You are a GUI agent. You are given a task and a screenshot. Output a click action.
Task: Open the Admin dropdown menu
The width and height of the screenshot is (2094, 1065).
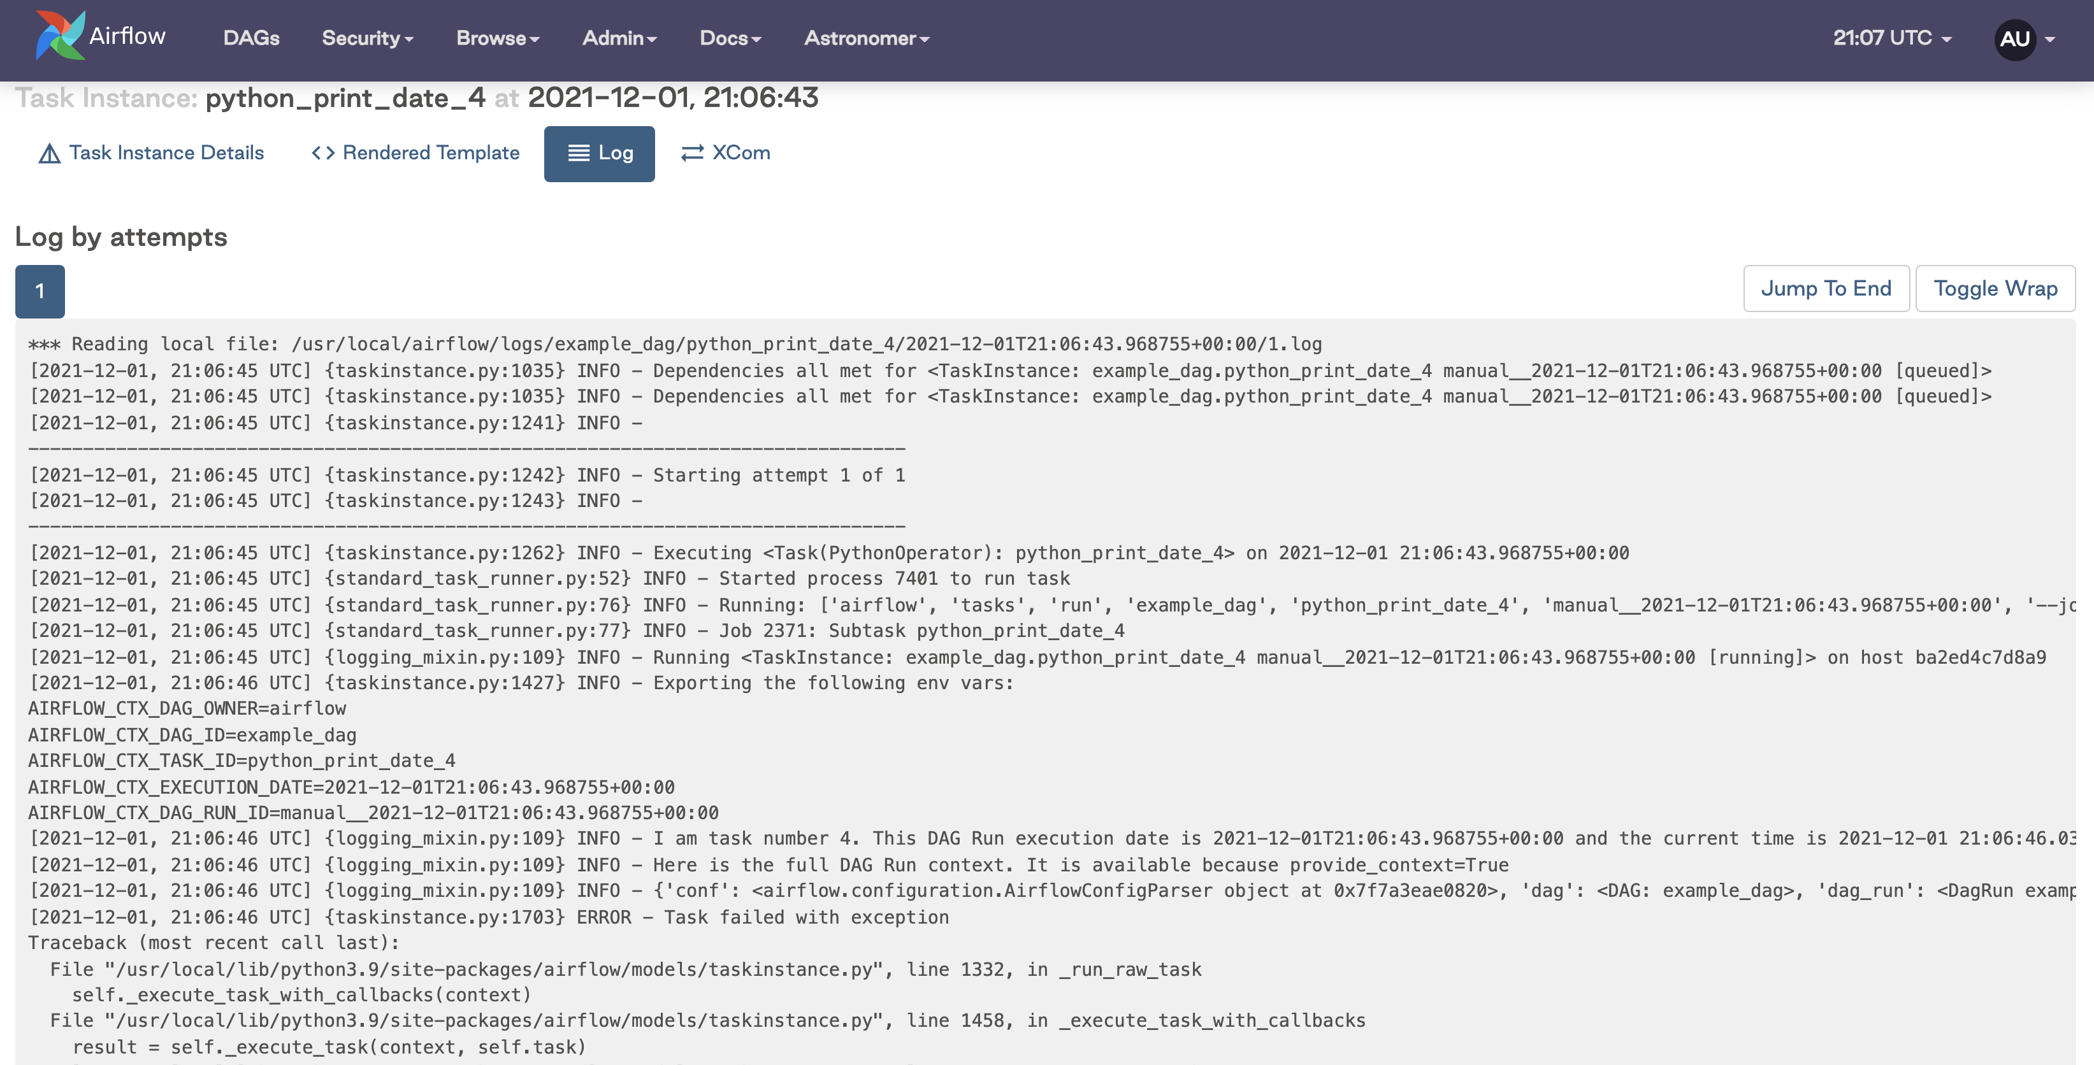(x=619, y=38)
